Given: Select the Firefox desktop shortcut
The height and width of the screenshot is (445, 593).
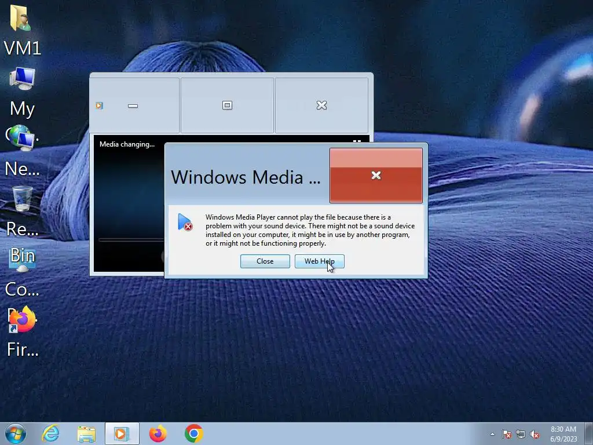Looking at the screenshot, I should tap(22, 332).
